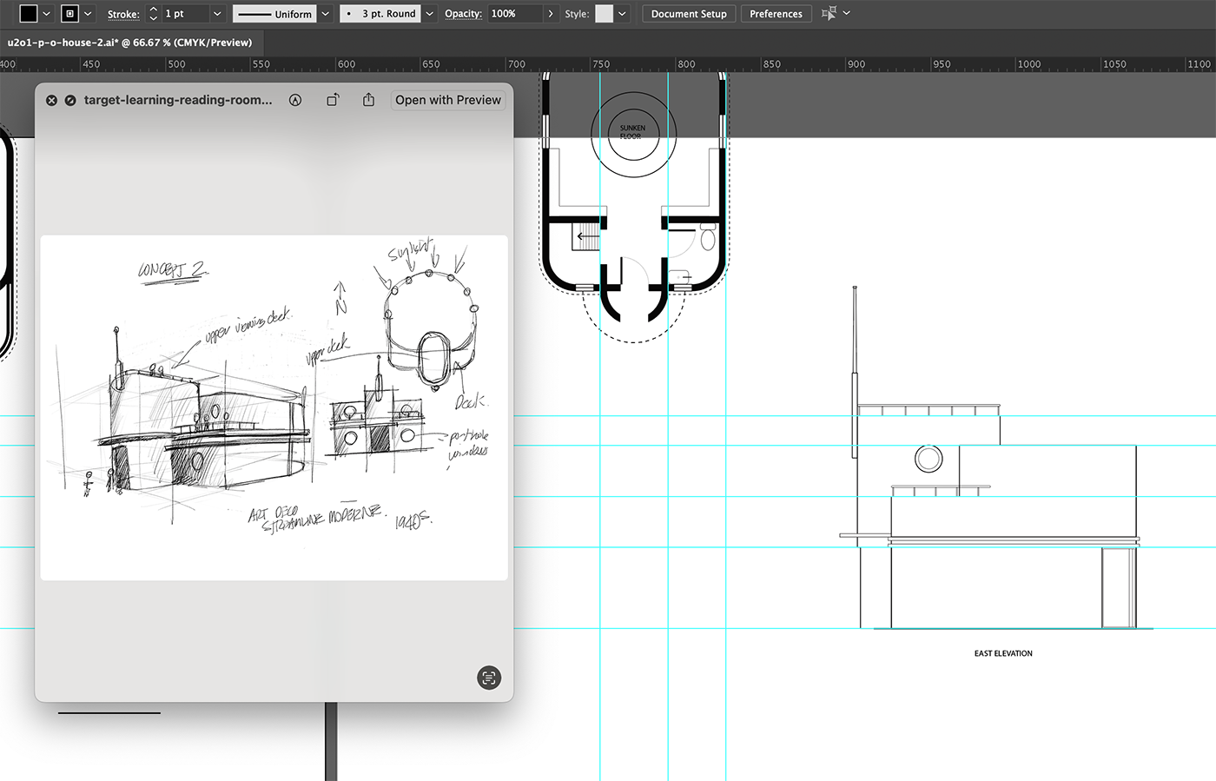Image resolution: width=1216 pixels, height=781 pixels.
Task: Select the u2o1-p-o-house-2.ai document tab
Action: pos(130,43)
